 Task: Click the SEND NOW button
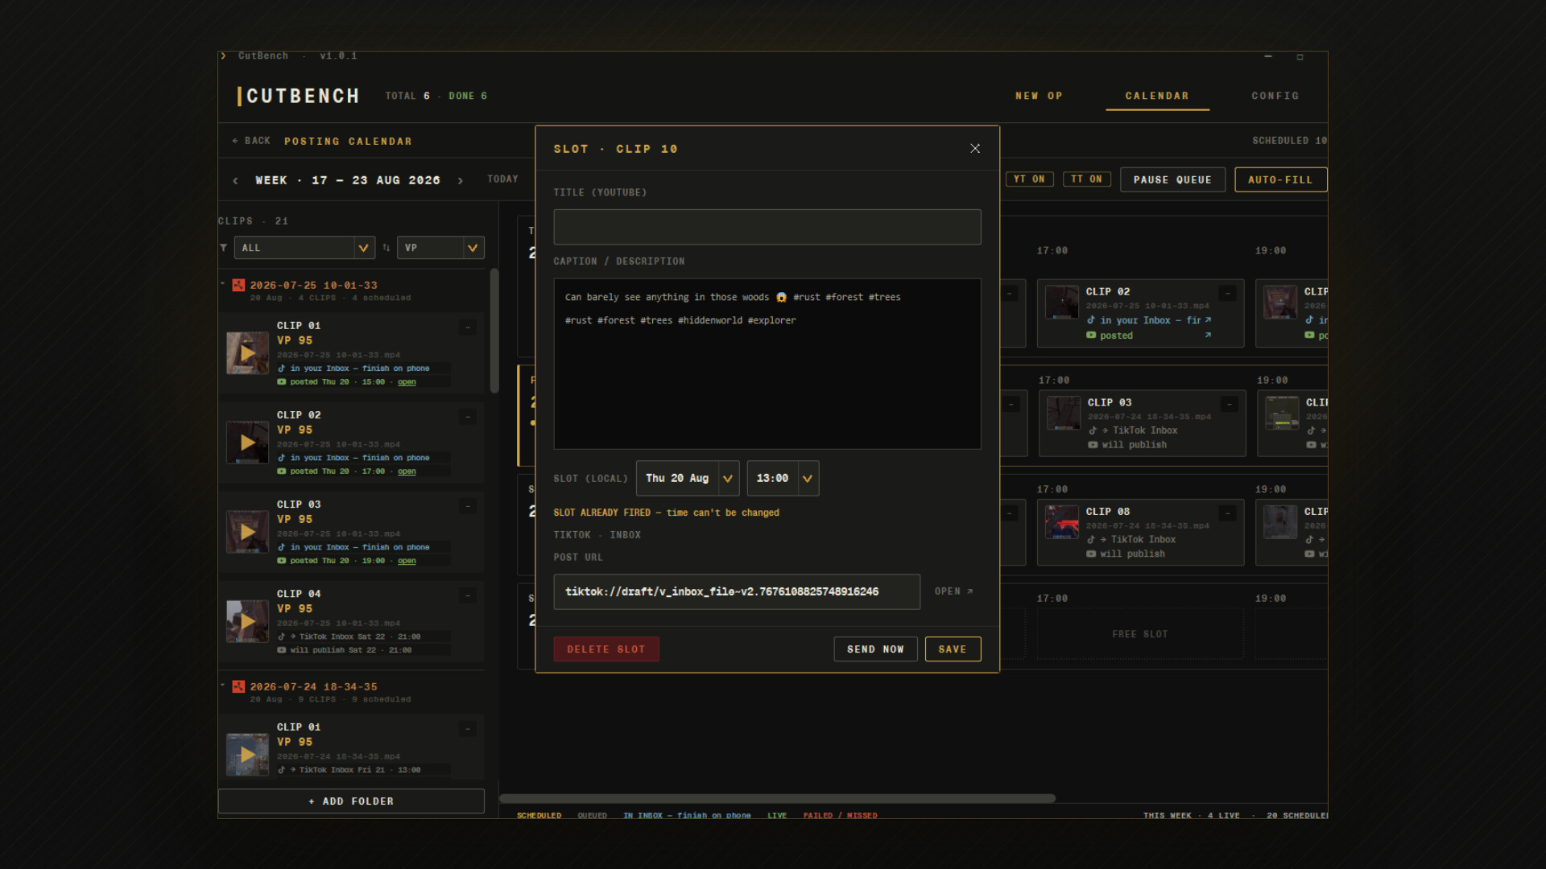875,649
